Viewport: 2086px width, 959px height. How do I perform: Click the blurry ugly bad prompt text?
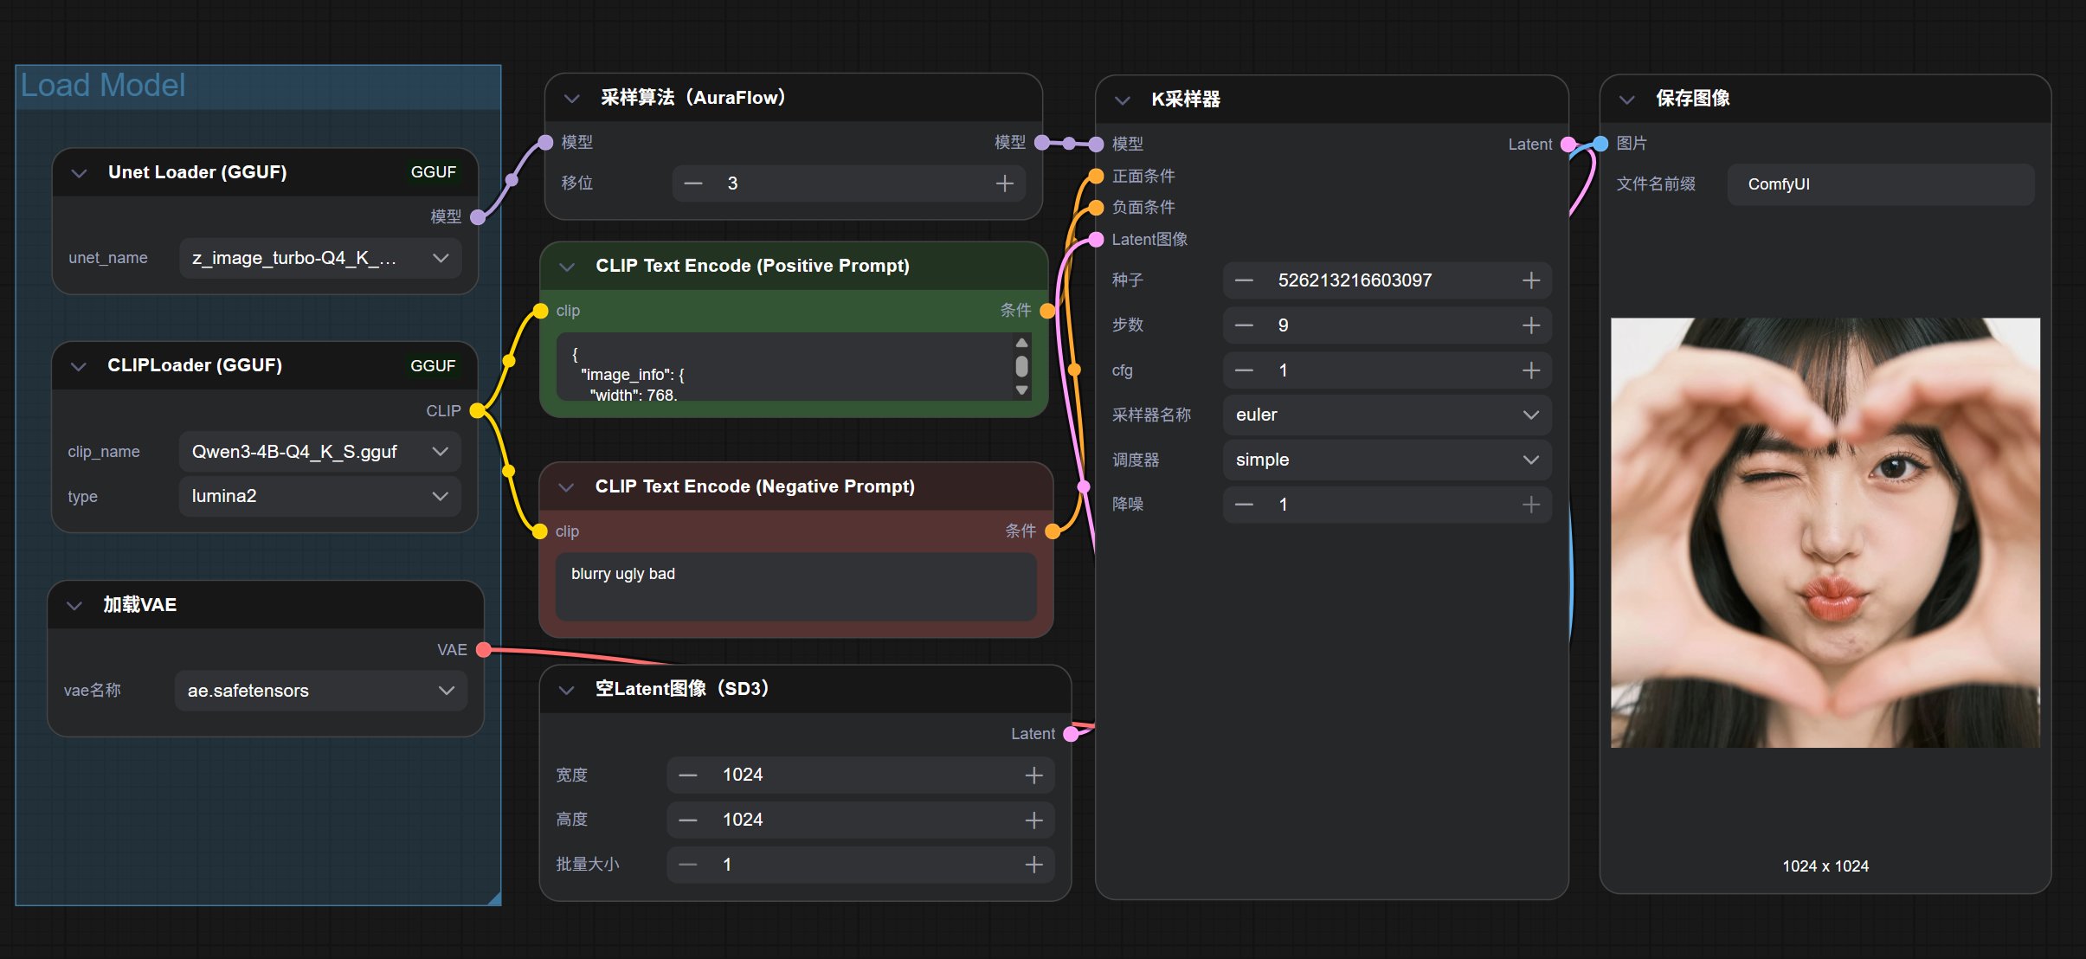click(623, 574)
